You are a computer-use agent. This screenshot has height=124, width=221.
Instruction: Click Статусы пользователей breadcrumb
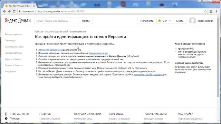coord(56,31)
